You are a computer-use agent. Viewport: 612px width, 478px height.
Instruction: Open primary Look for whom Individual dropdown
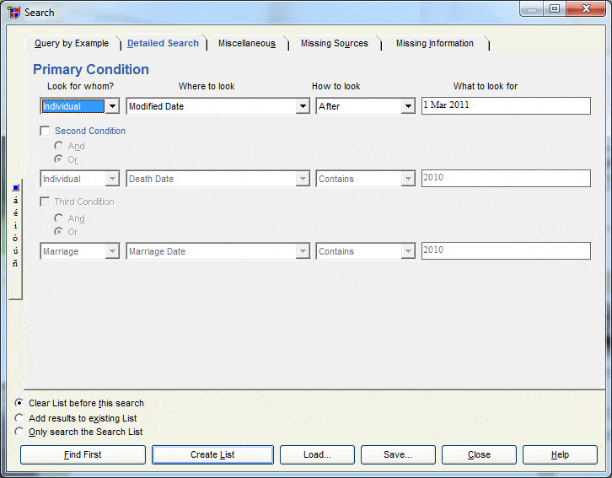pyautogui.click(x=112, y=106)
